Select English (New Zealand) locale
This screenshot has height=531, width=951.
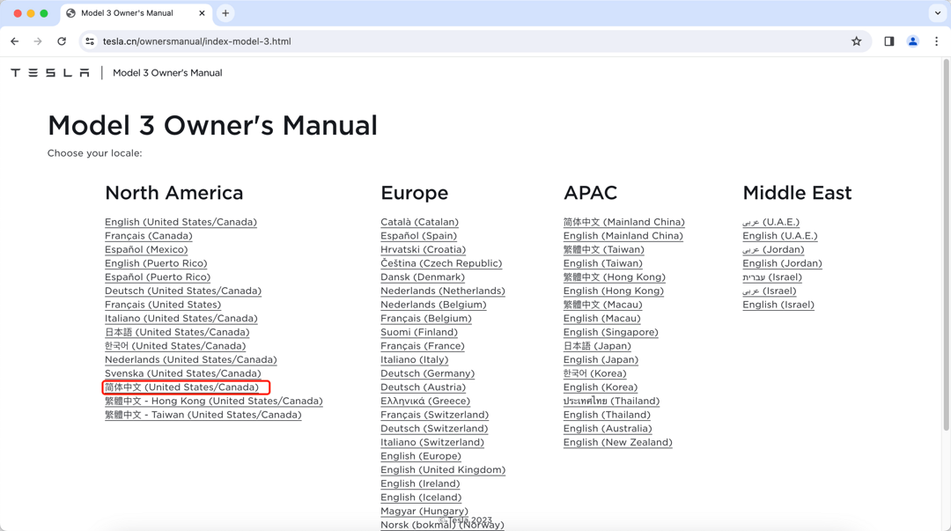(x=618, y=442)
